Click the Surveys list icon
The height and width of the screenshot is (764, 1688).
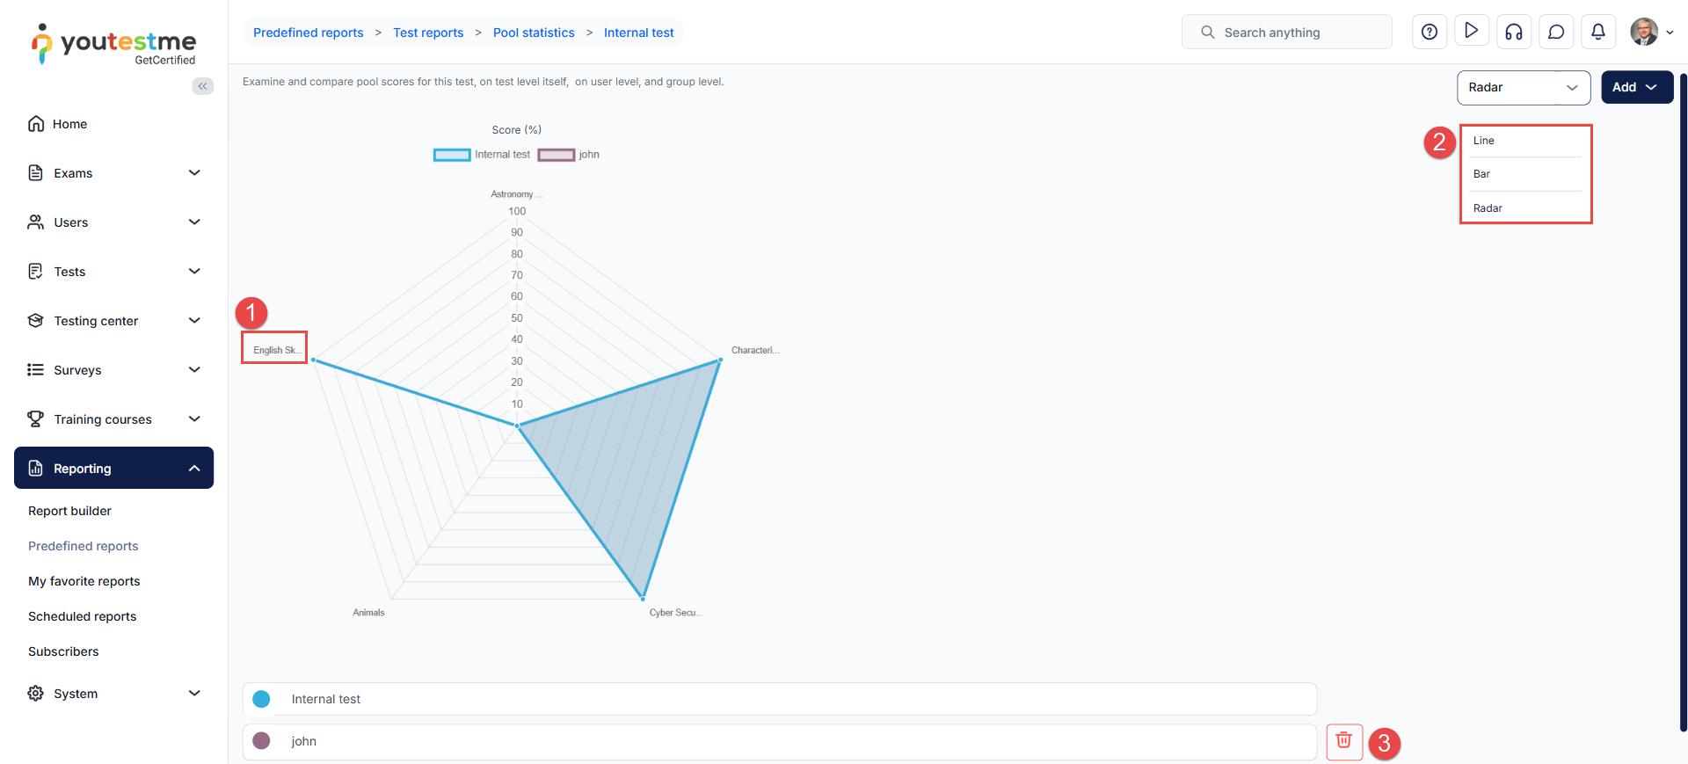tap(36, 370)
